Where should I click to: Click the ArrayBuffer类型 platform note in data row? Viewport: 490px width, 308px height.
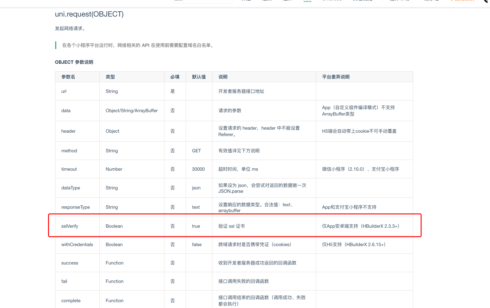(358, 111)
